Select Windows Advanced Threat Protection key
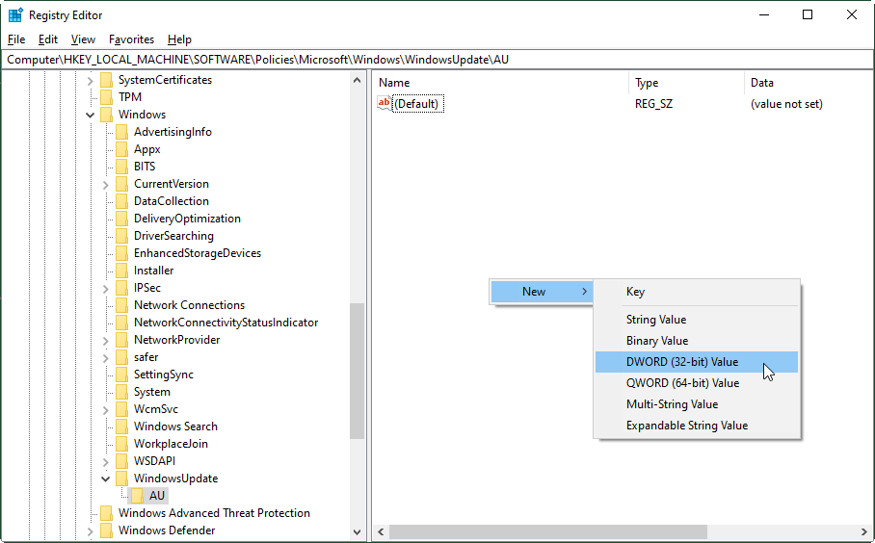 (214, 513)
